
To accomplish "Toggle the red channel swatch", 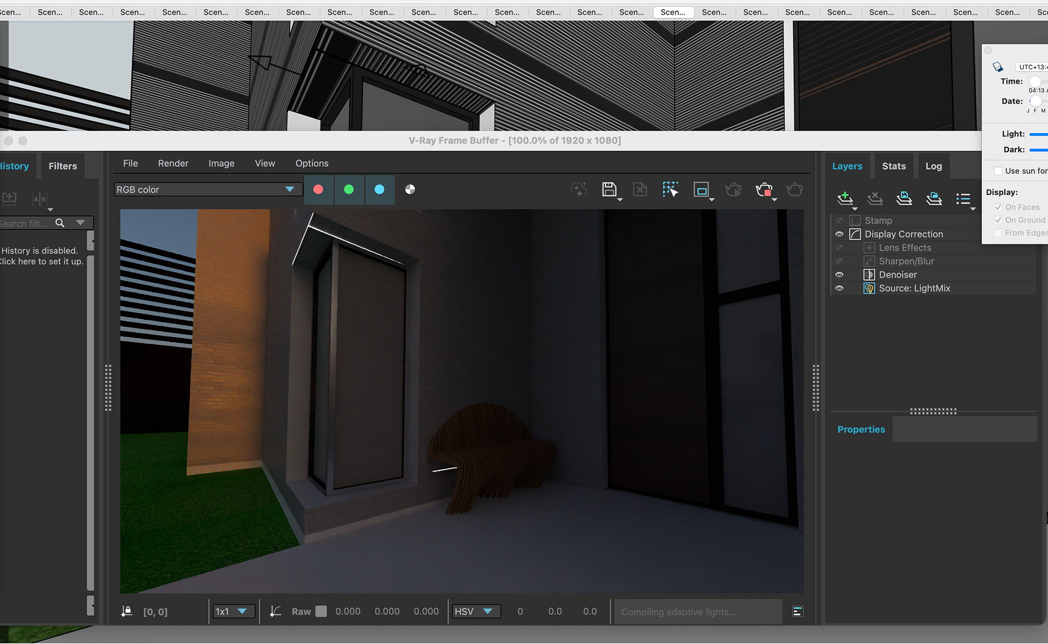I will (318, 189).
